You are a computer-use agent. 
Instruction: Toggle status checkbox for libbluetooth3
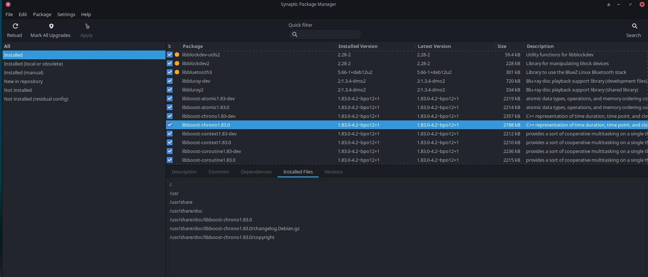tap(170, 72)
